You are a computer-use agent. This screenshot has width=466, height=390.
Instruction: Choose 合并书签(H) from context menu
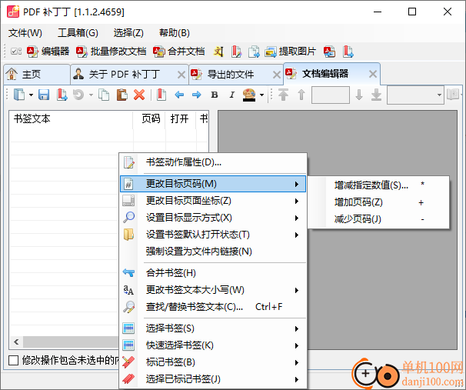(x=213, y=273)
